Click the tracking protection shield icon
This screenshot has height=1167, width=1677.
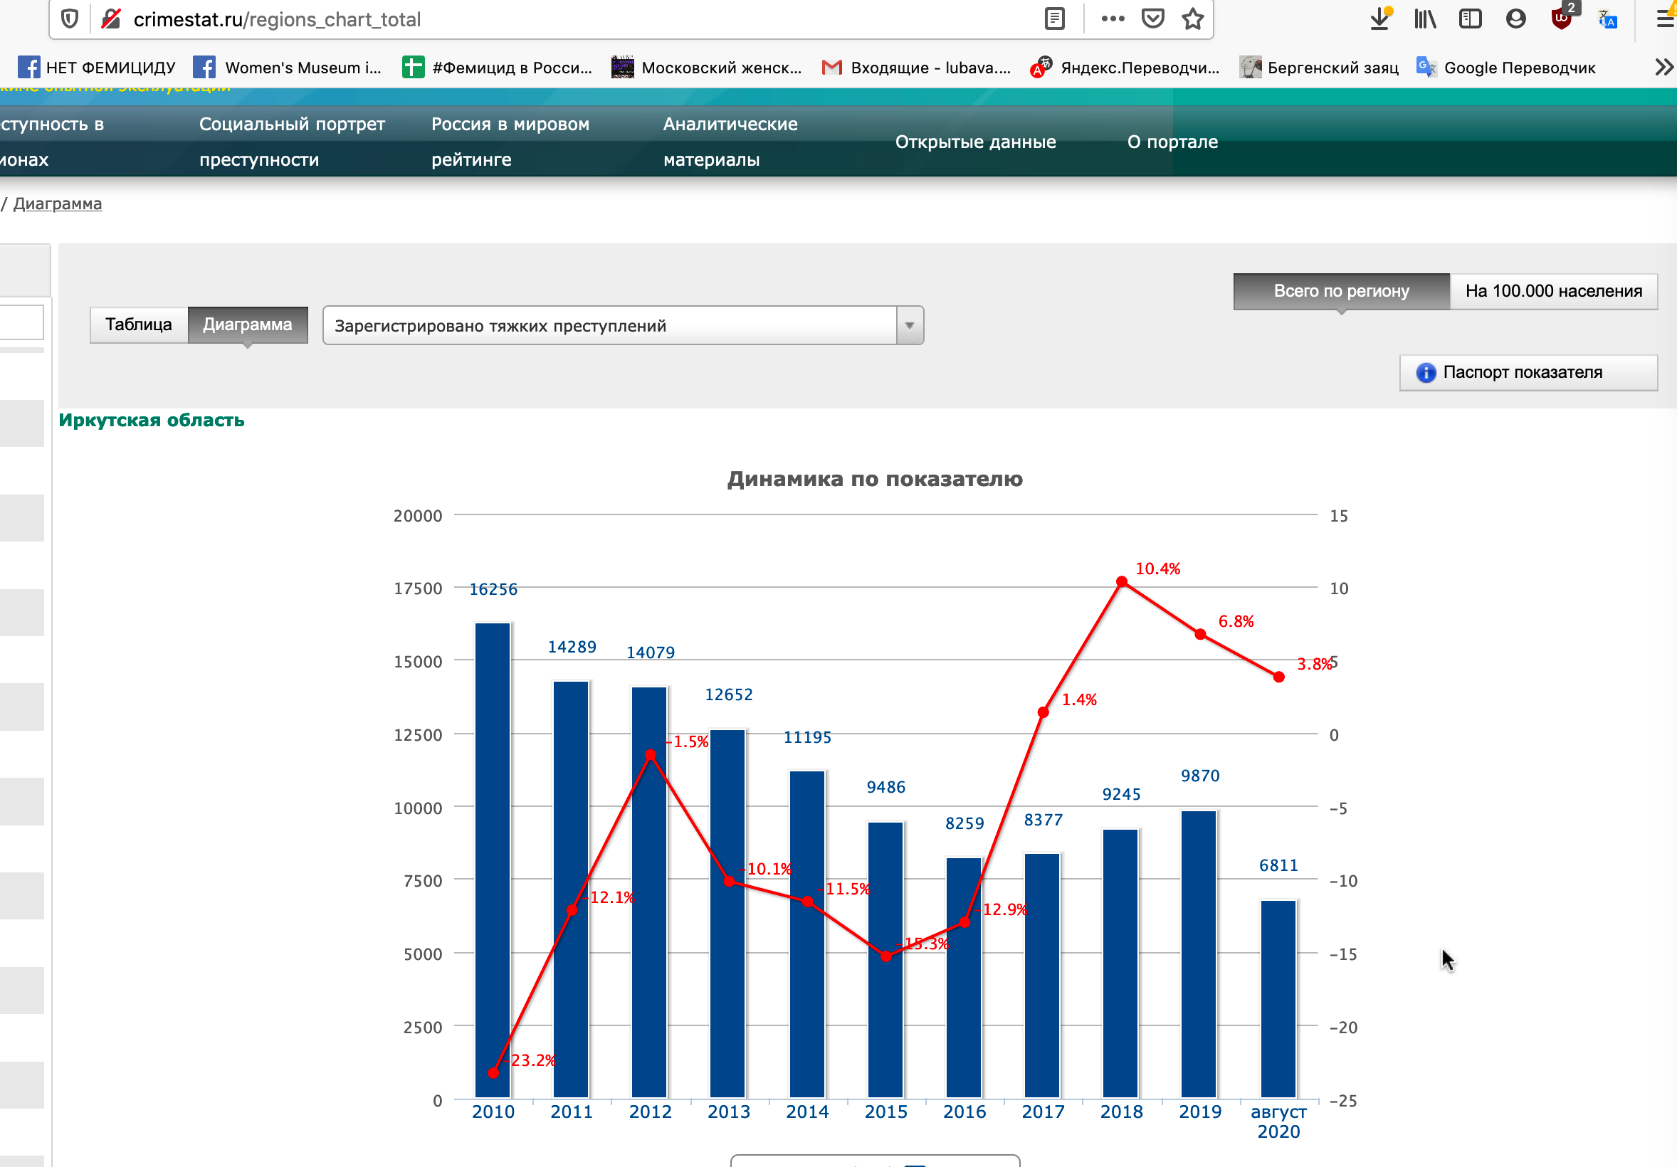point(69,19)
